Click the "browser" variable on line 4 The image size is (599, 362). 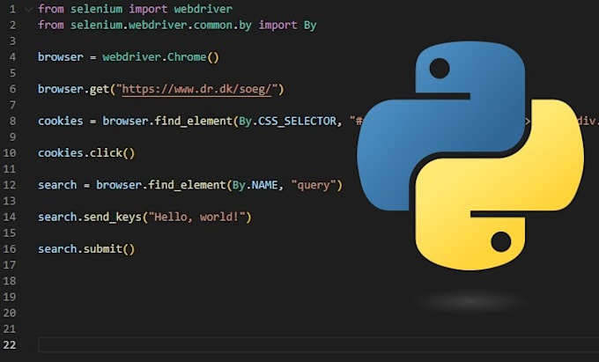[x=61, y=57]
